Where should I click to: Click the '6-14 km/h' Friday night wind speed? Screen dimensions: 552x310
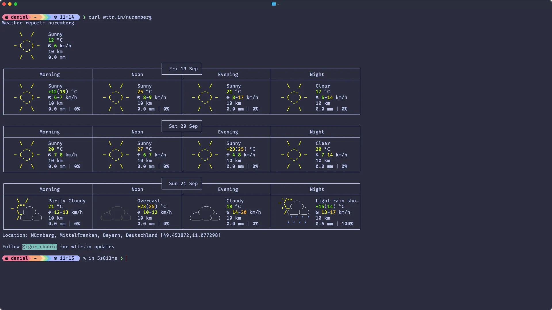[x=334, y=98]
